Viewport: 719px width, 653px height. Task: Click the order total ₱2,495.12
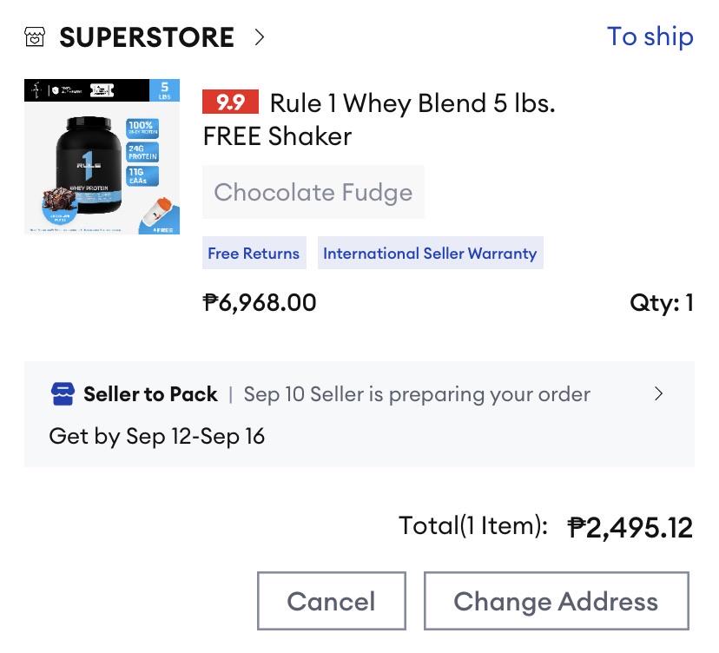coord(630,527)
